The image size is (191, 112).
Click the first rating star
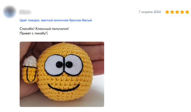pyautogui.click(x=167, y=12)
